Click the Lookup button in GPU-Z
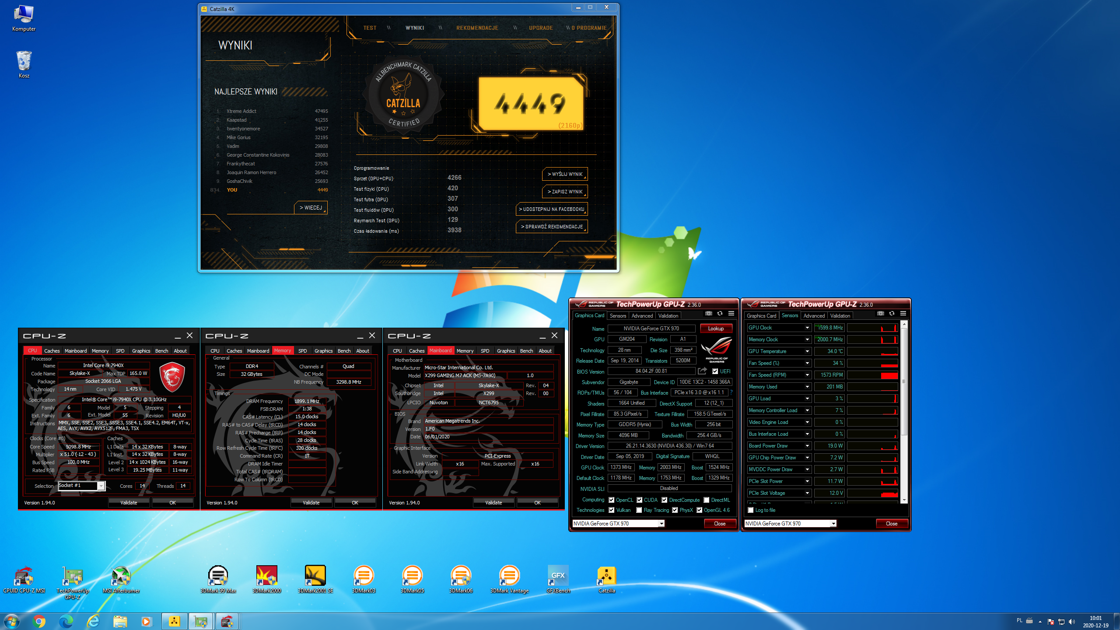 pos(716,329)
